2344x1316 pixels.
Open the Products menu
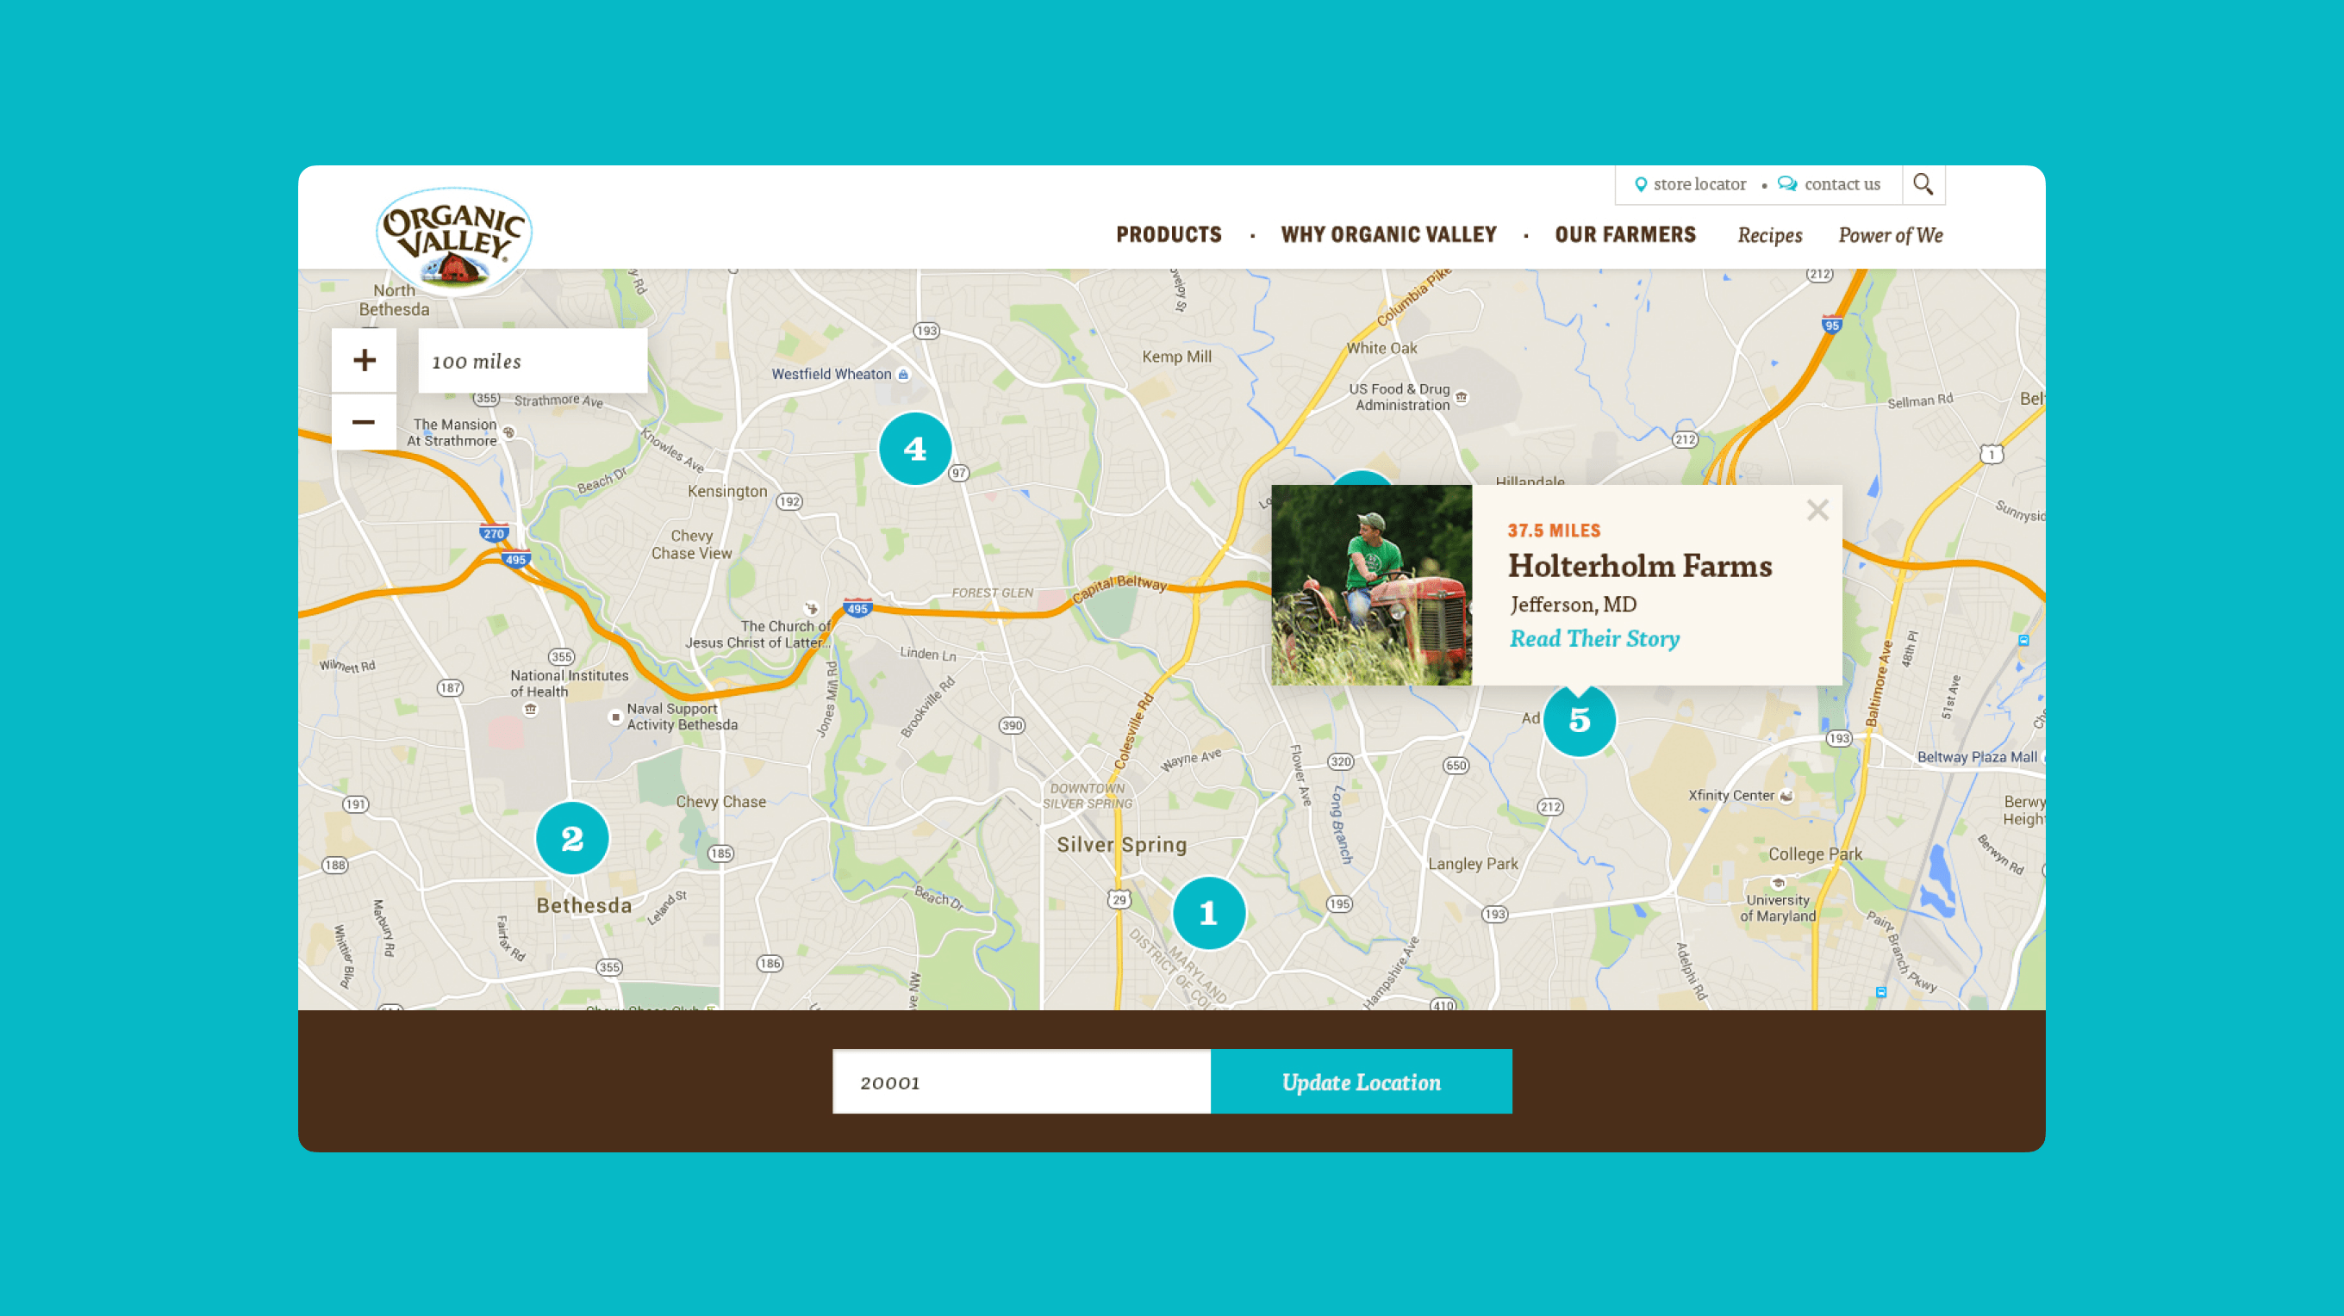click(x=1169, y=235)
